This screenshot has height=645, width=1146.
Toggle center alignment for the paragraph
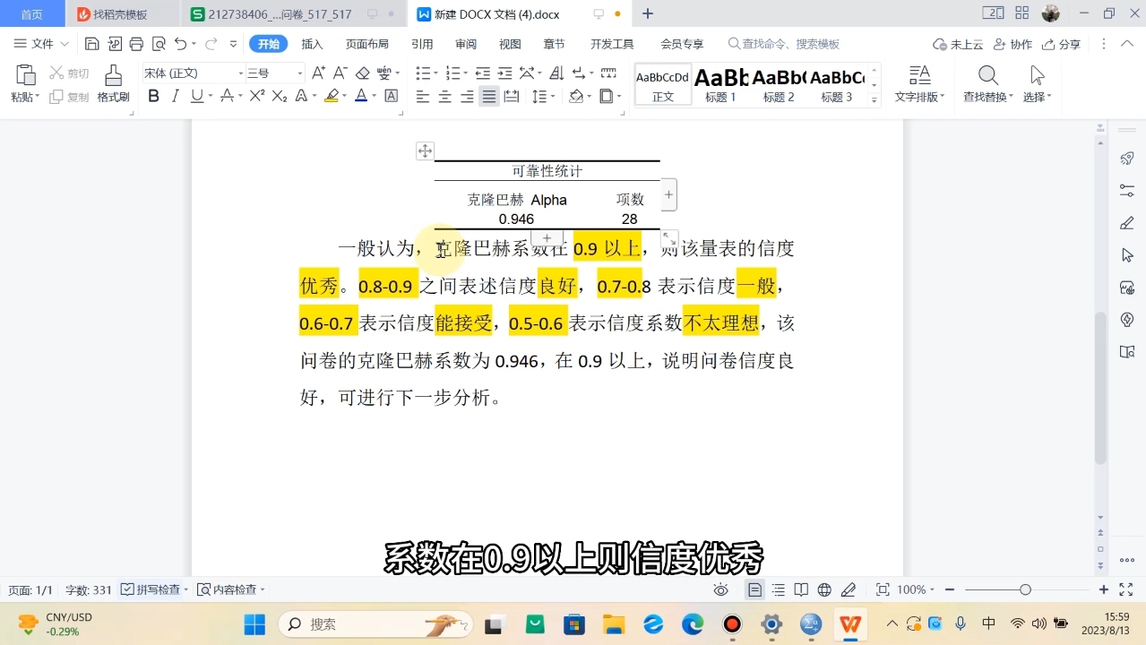444,96
